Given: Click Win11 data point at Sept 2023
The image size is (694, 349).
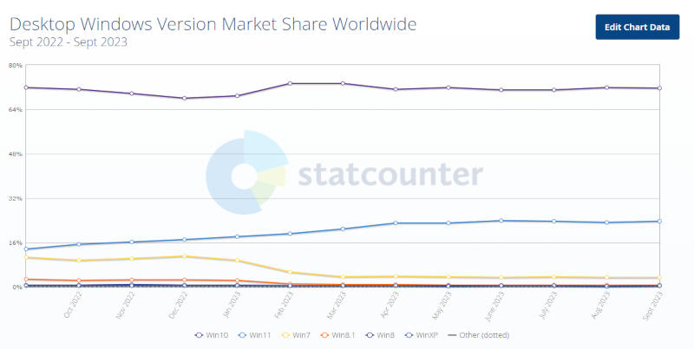Looking at the screenshot, I should 659,221.
